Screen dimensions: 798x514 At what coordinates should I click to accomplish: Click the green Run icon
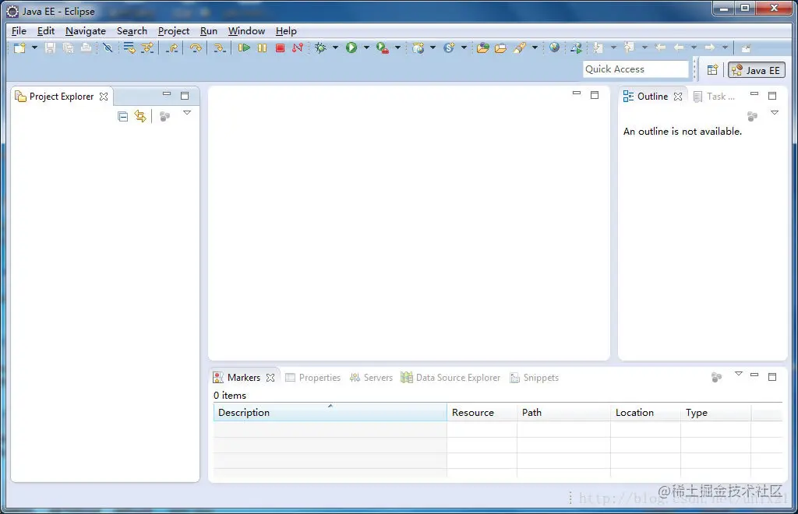tap(351, 48)
